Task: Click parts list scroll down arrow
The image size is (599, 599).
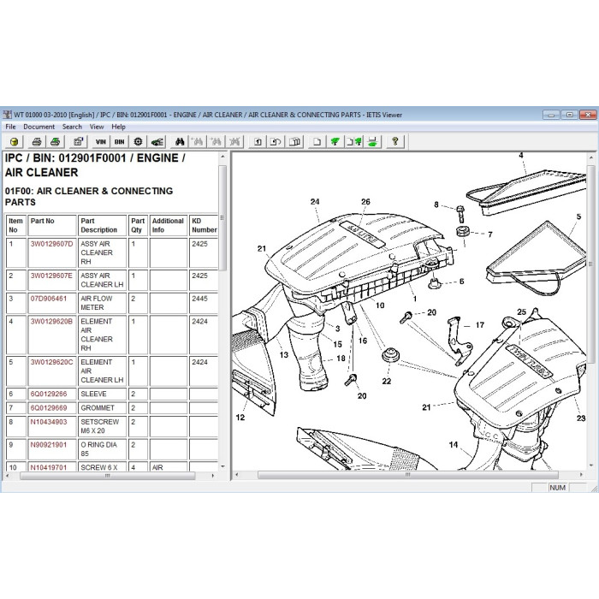Action: coord(222,467)
